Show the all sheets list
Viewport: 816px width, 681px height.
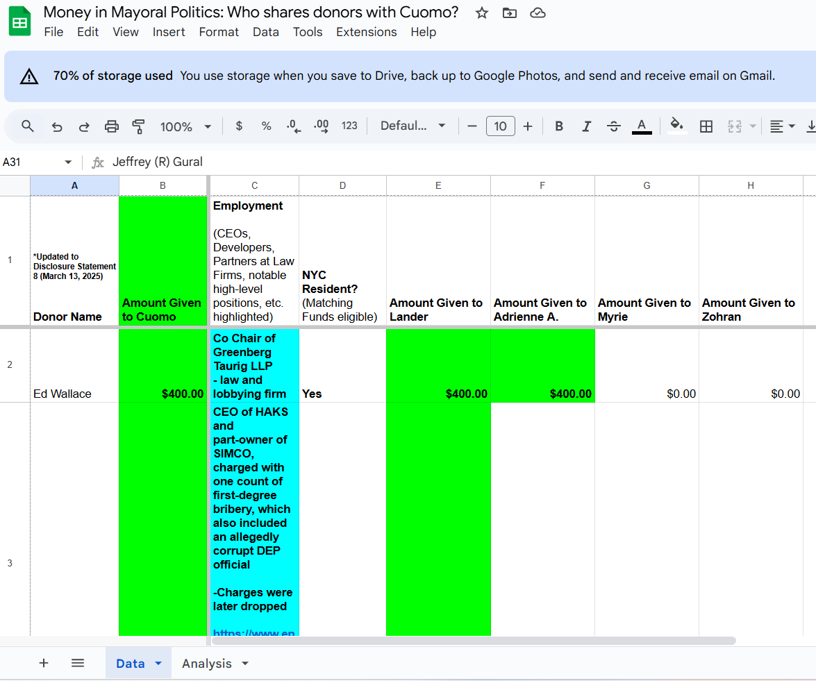pyautogui.click(x=78, y=663)
